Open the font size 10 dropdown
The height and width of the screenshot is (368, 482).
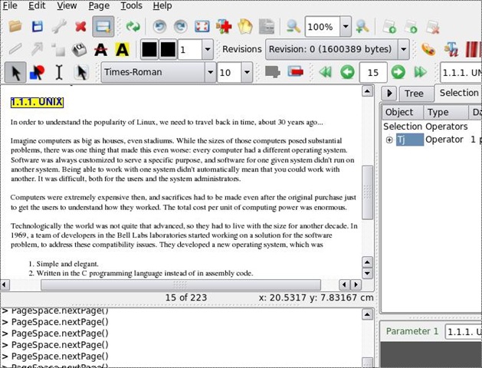click(247, 73)
